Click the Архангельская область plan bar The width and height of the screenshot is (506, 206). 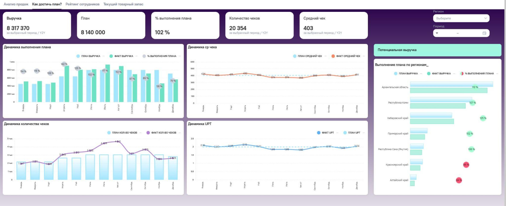[x=451, y=84]
